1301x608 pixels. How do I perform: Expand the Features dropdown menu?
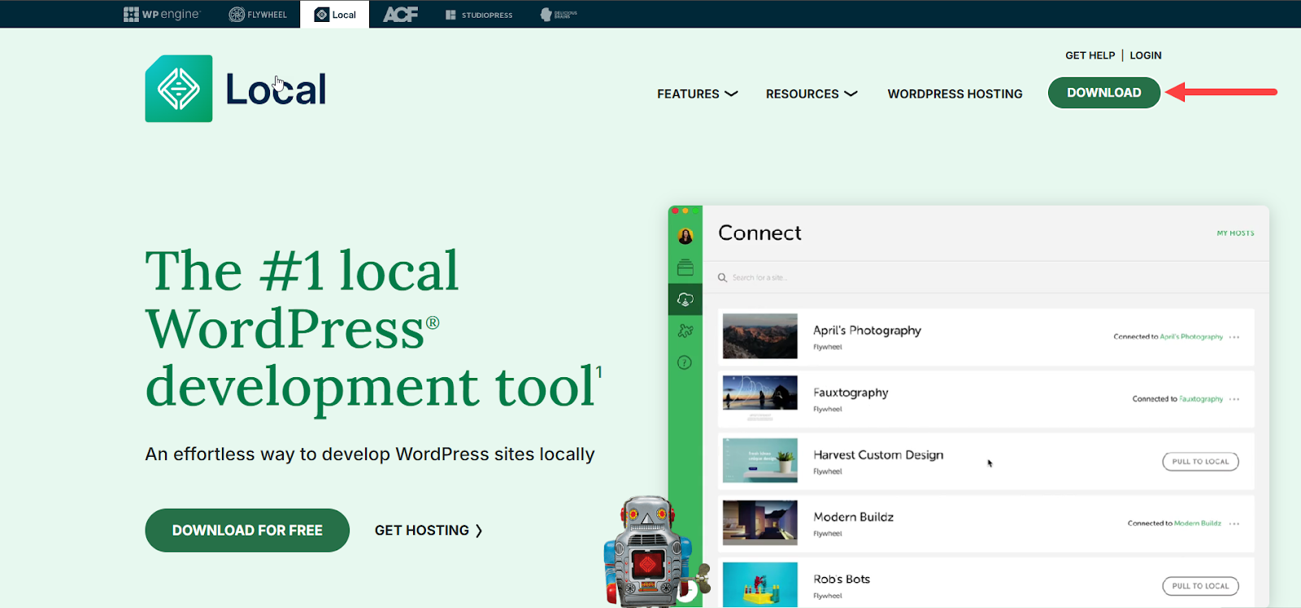pos(697,94)
